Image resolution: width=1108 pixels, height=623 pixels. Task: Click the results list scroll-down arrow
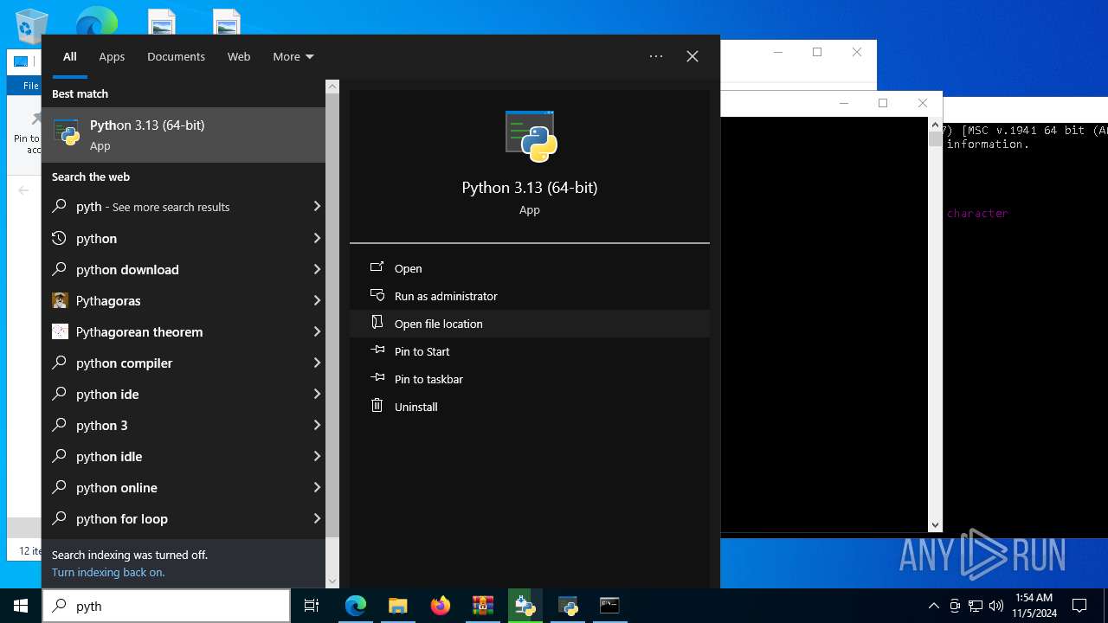(x=332, y=581)
